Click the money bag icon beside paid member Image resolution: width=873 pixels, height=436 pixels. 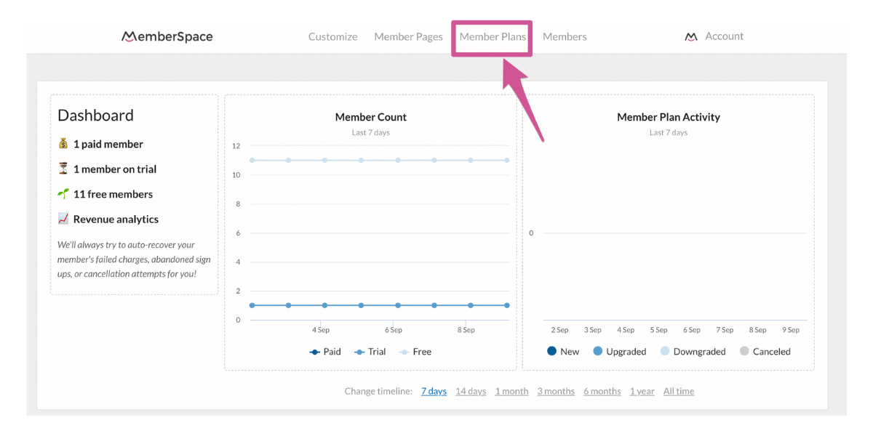pyautogui.click(x=63, y=144)
